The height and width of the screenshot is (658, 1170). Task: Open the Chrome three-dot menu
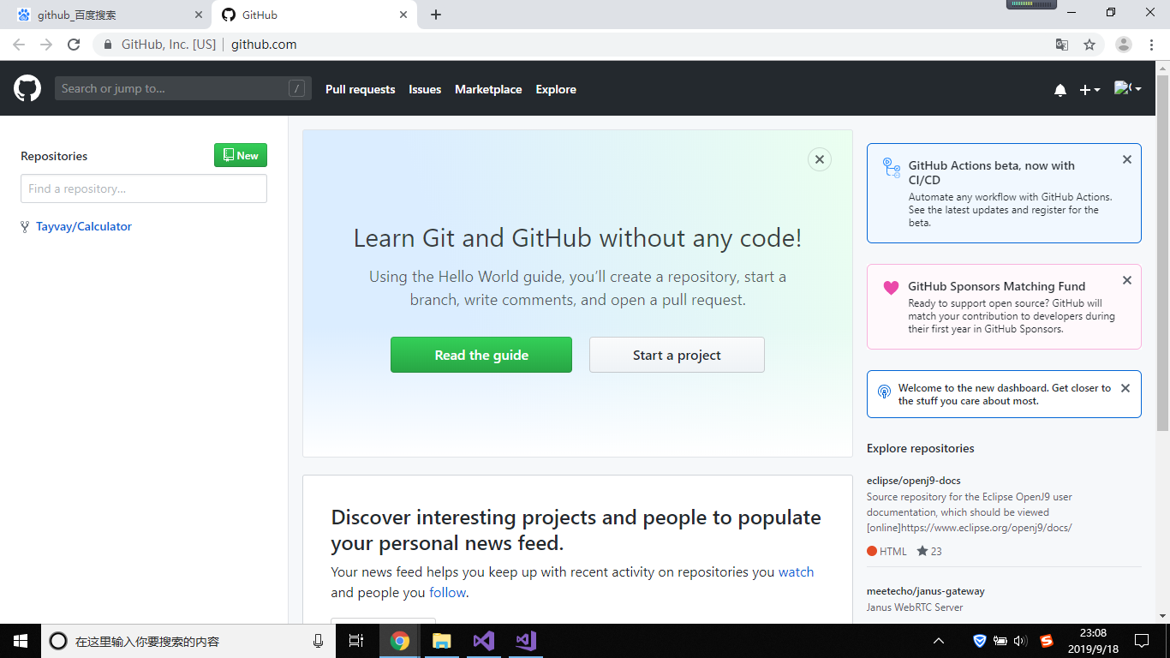pos(1152,45)
